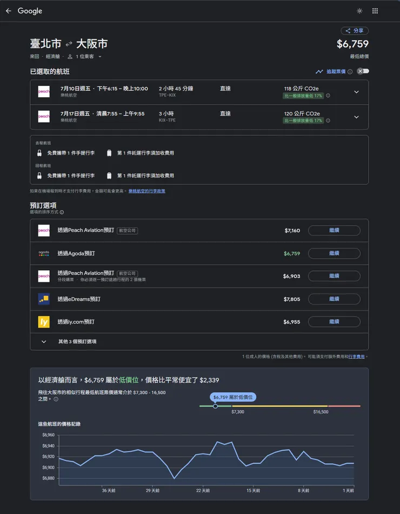
Task: Click the 比一般排放量低 17% badge on outbound flight
Action: (x=303, y=96)
